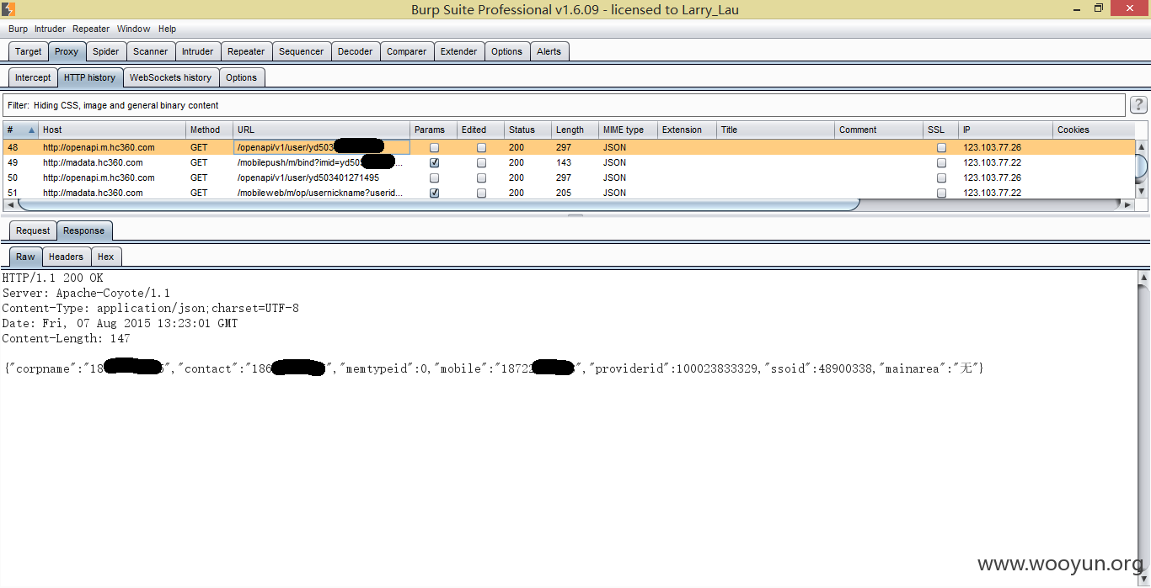Click the filter bar to edit filters

[x=564, y=105]
